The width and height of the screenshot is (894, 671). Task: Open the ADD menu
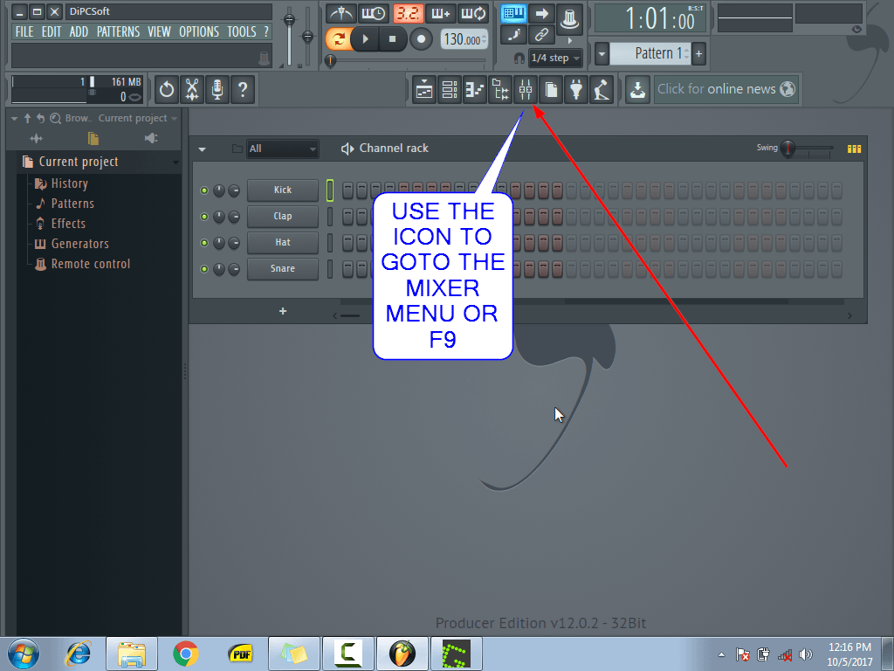79,32
